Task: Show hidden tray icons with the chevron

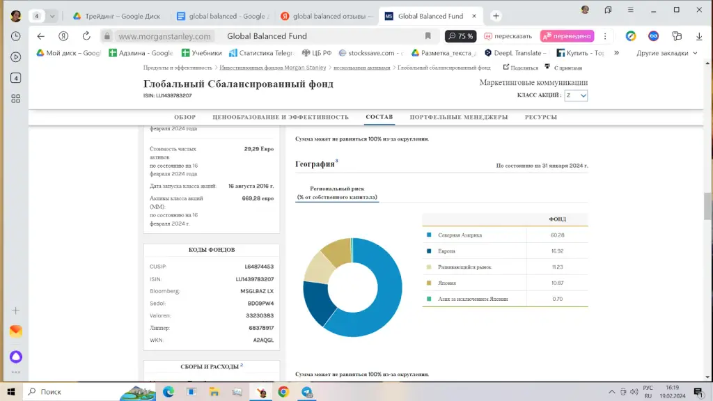Action: [x=611, y=391]
